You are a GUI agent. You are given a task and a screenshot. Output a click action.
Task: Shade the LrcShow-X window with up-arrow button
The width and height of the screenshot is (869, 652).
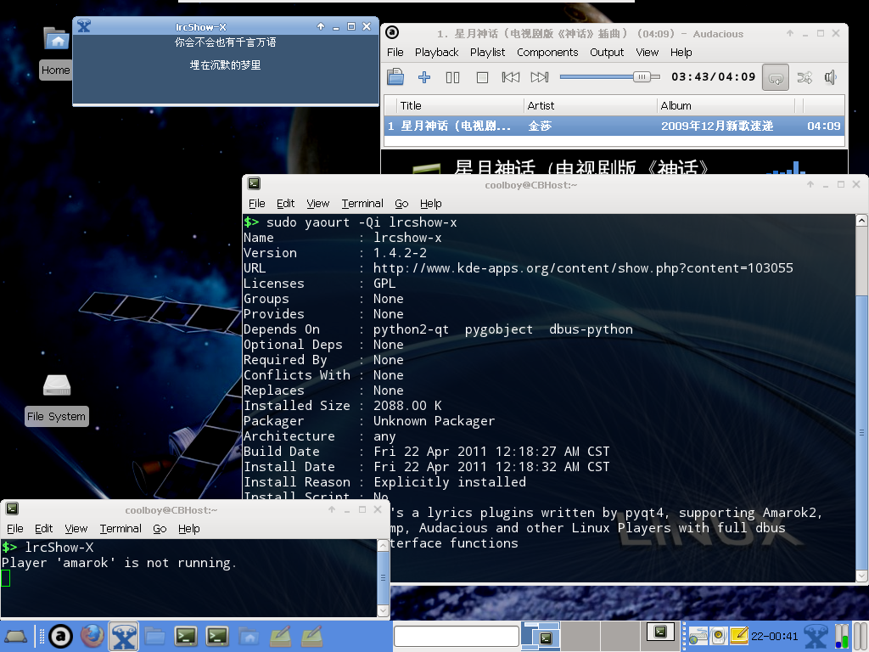pyautogui.click(x=321, y=26)
